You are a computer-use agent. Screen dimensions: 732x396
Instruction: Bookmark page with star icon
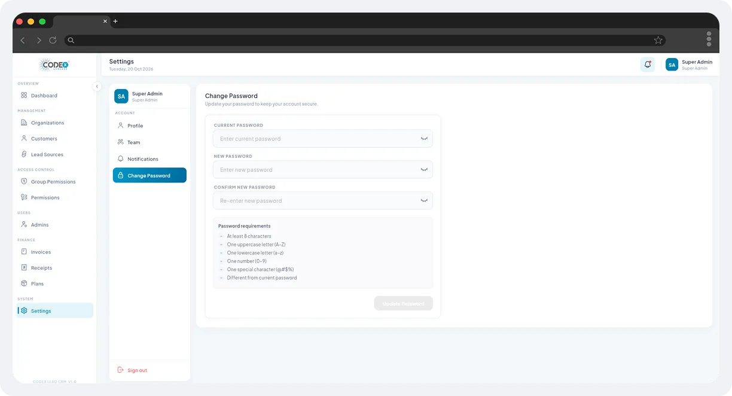[x=658, y=40]
